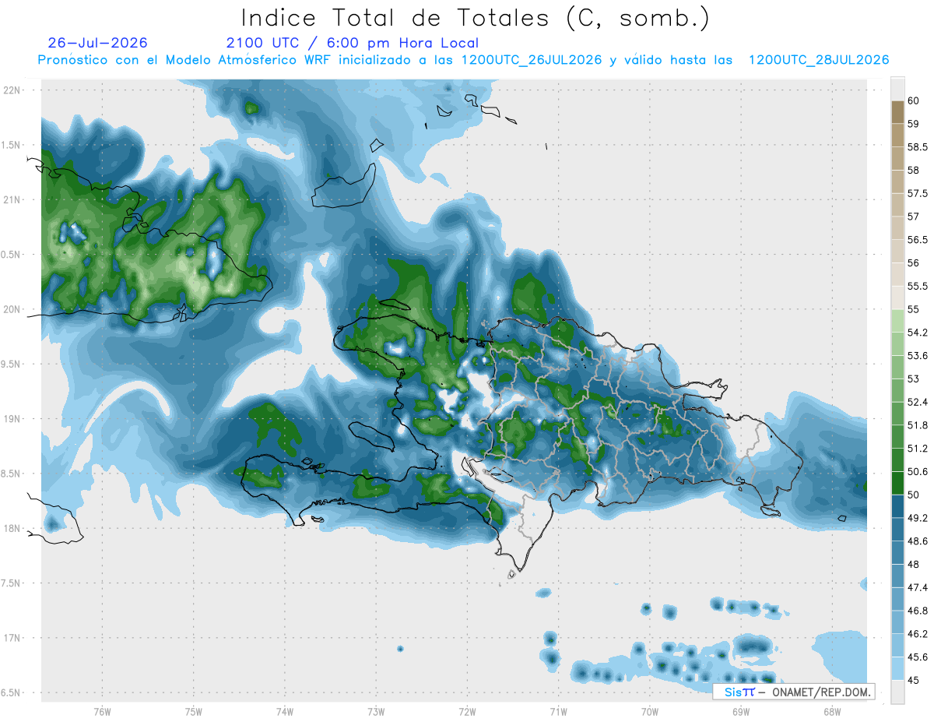Click the "22N" latitude label
934x722 pixels.
pyautogui.click(x=12, y=90)
